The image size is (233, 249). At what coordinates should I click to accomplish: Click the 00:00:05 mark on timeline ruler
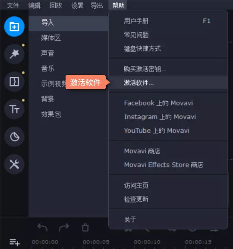tap(96, 242)
